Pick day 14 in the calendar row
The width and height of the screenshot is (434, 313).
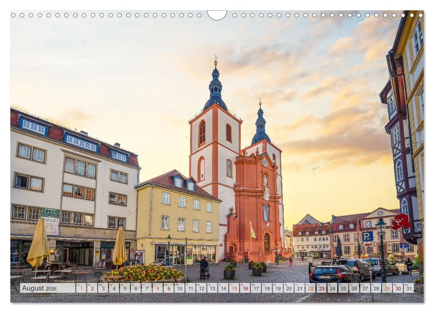click(x=223, y=288)
